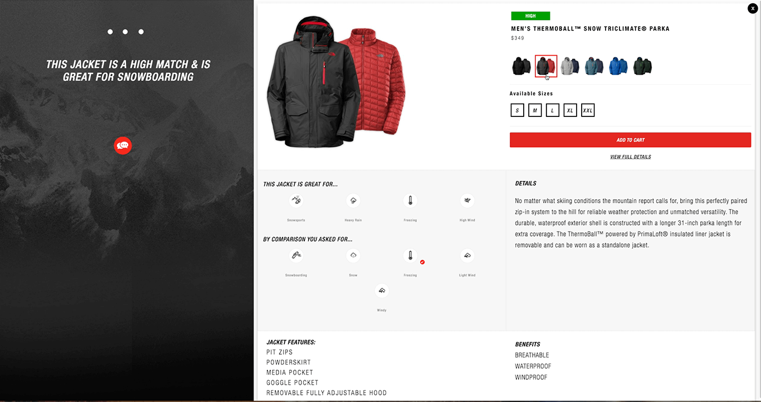Choose size XL

coord(570,110)
